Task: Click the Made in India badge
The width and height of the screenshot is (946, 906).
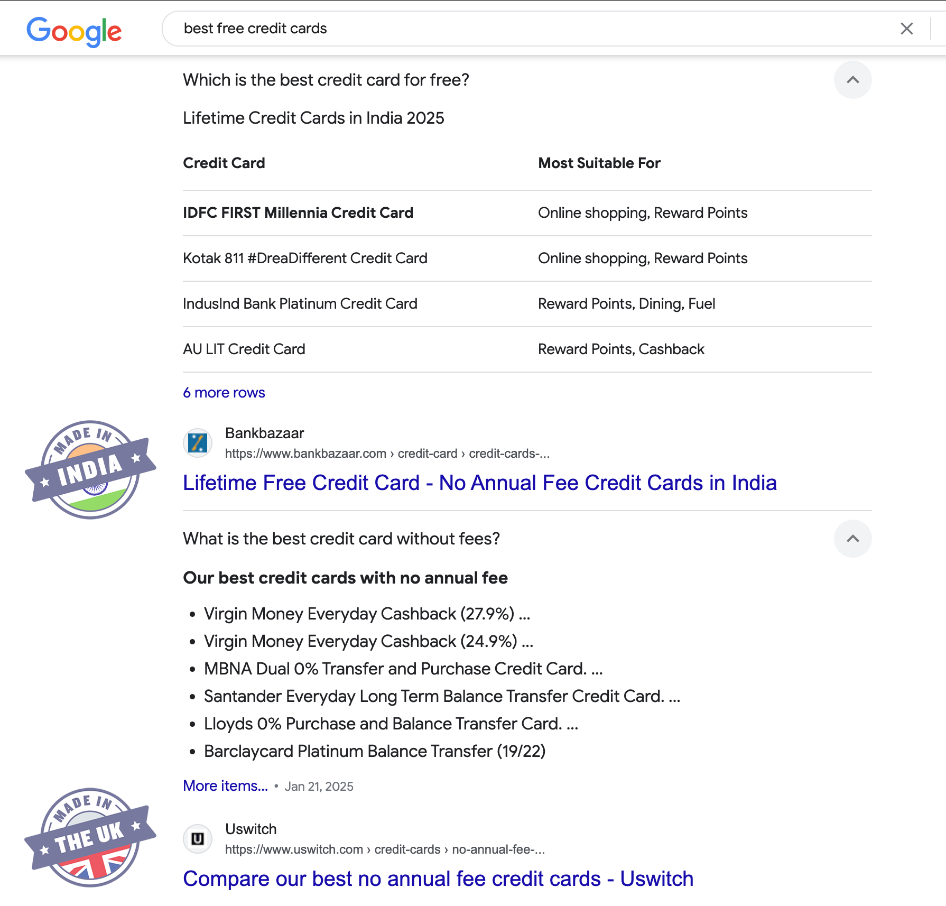Action: [90, 470]
